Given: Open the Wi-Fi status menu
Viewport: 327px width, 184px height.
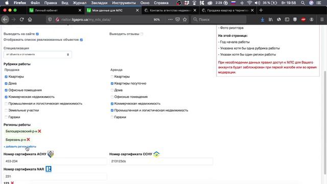Looking at the screenshot, I should coord(249,3).
